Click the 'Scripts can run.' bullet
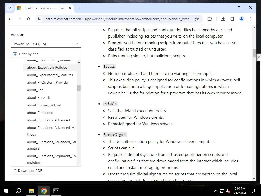 122,148
